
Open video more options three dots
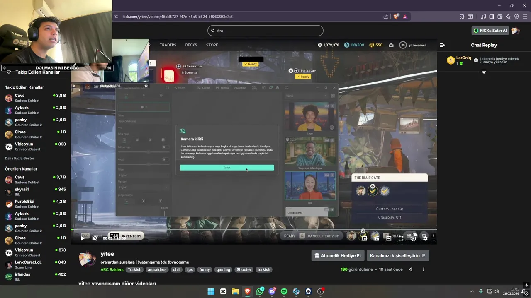[x=424, y=269]
